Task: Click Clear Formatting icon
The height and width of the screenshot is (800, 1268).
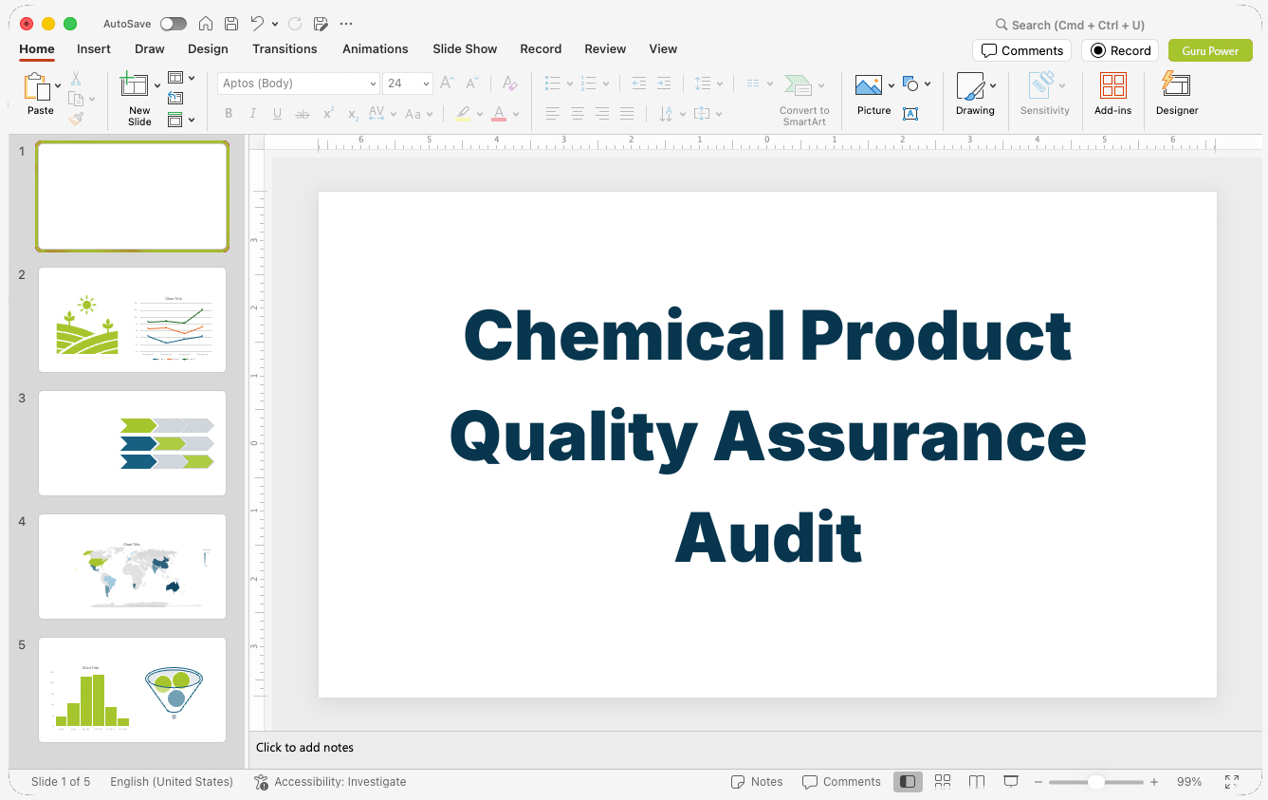Action: pos(510,84)
